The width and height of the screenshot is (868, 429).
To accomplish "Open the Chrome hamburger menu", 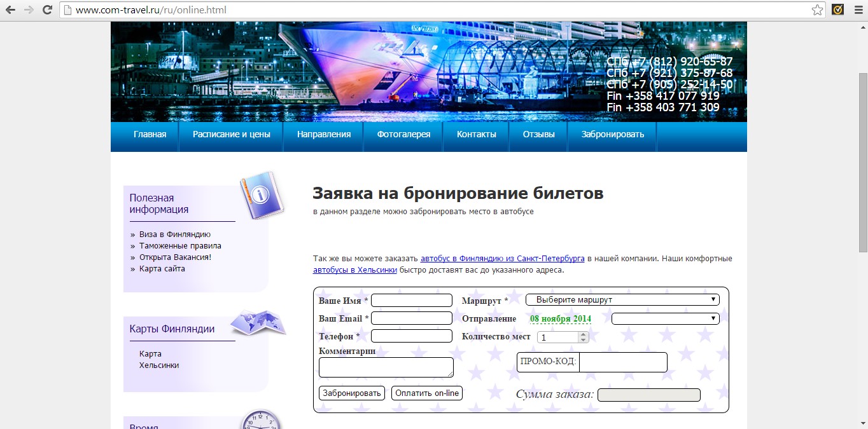I will pyautogui.click(x=858, y=10).
